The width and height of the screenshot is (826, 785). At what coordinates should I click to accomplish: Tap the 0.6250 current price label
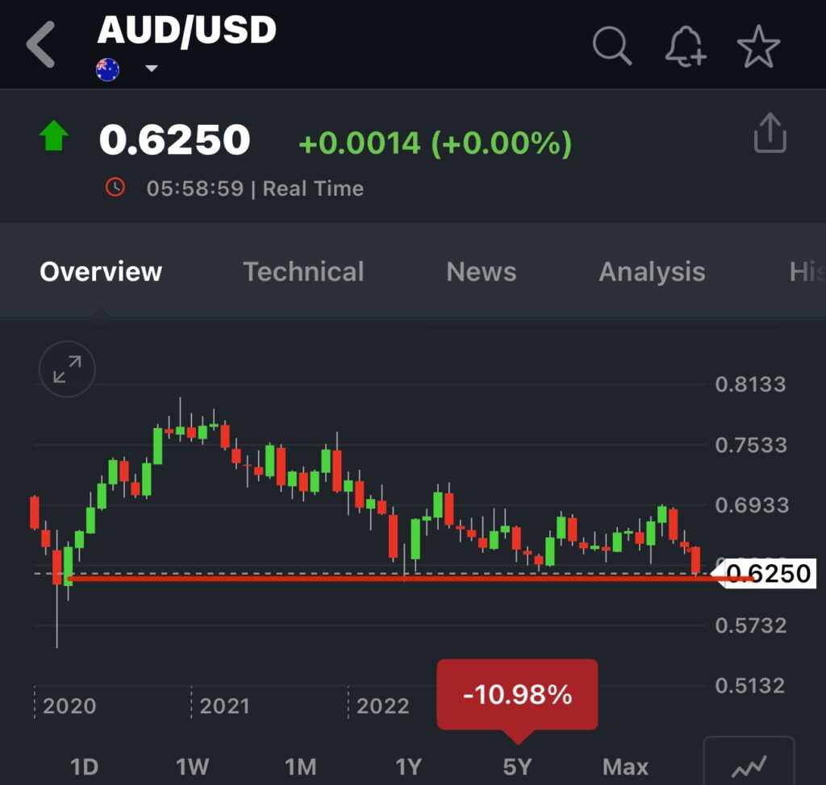(x=766, y=574)
